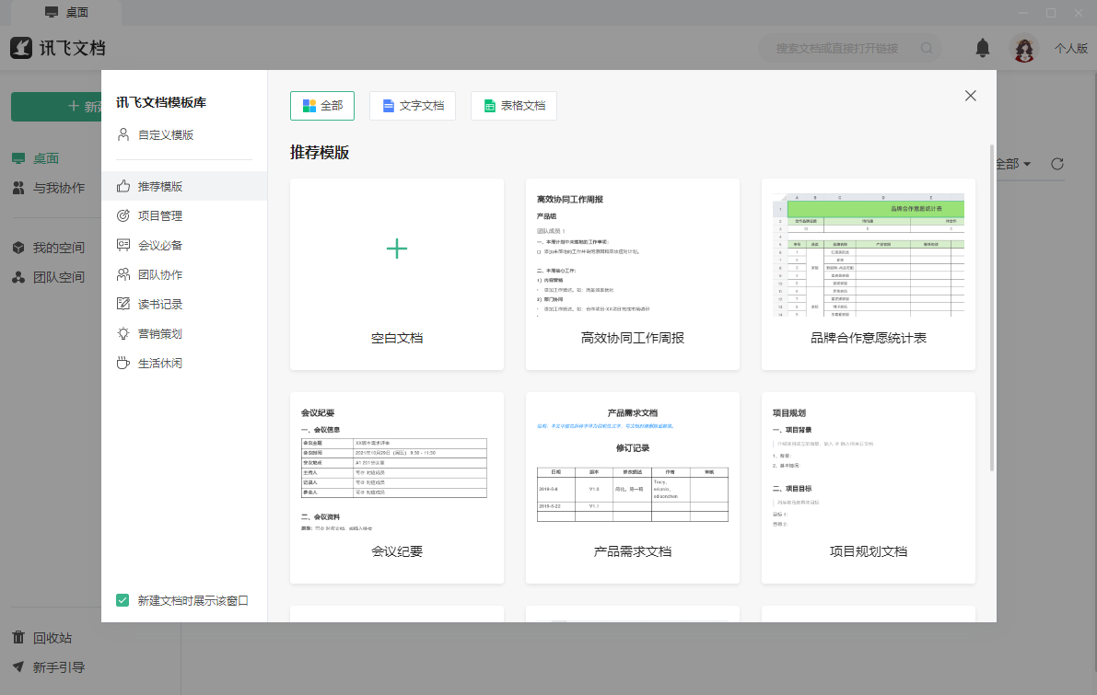Click 营销策划 category text

pos(160,333)
